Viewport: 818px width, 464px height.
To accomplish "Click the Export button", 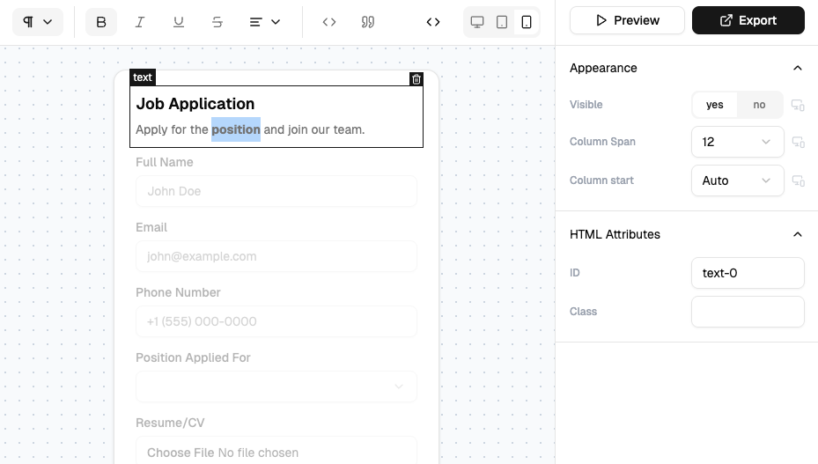I will (748, 20).
